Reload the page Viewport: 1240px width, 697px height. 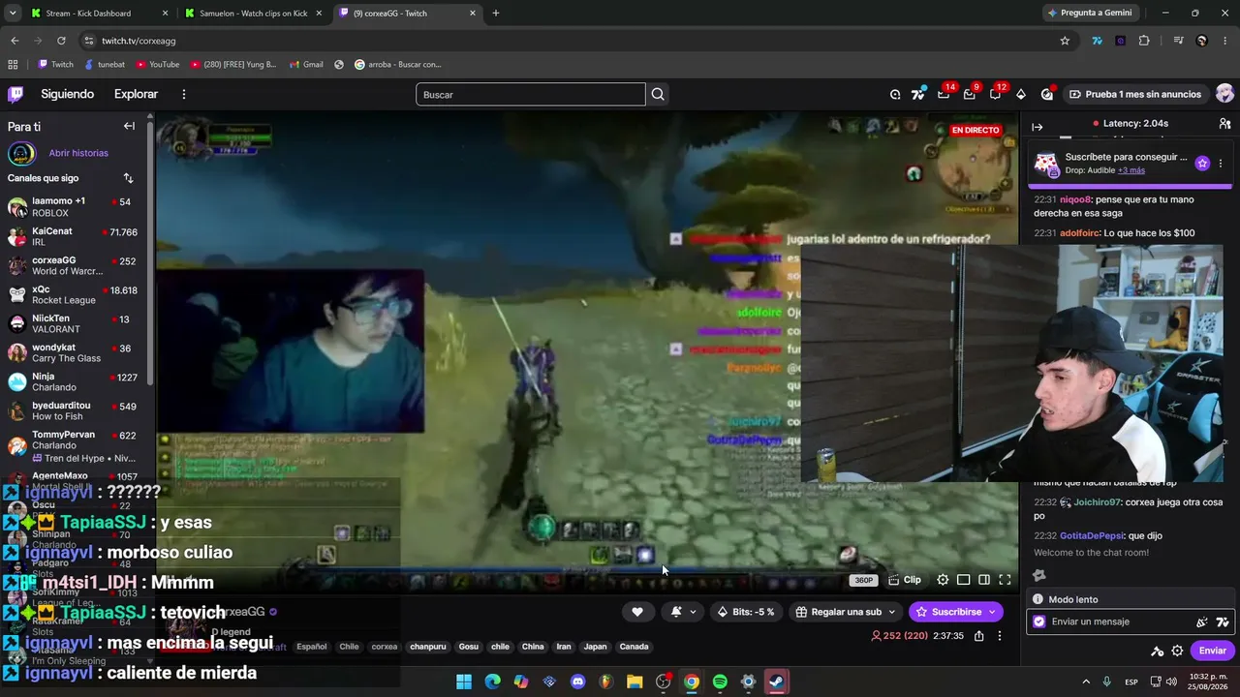[x=61, y=41]
